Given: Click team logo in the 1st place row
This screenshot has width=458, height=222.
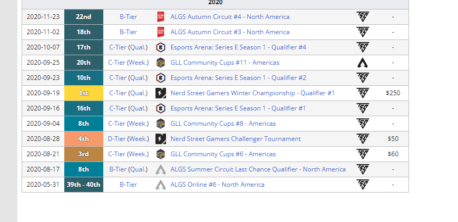Looking at the screenshot, I should point(363,93).
